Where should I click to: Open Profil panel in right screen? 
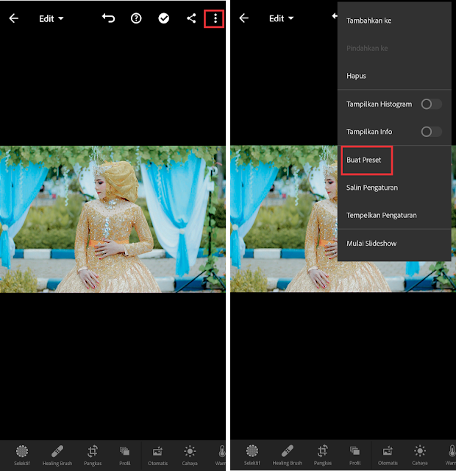tap(355, 455)
